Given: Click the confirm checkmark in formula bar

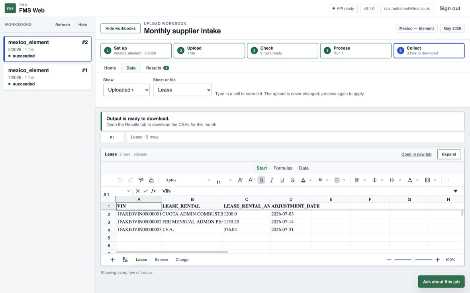Looking at the screenshot, I should [145, 191].
